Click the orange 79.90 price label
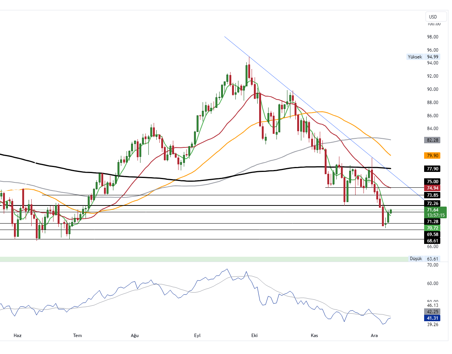 (x=432, y=155)
